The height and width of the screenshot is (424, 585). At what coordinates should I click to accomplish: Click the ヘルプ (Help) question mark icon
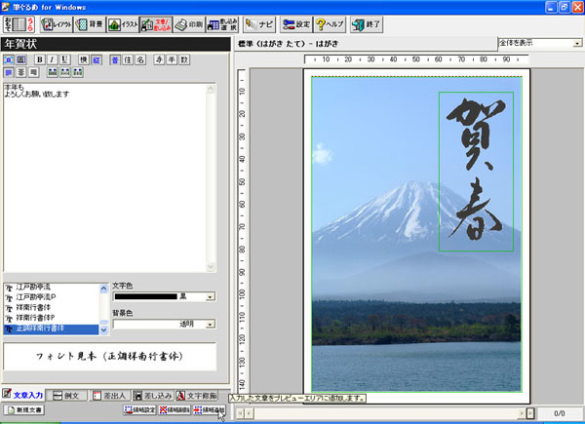coord(331,24)
